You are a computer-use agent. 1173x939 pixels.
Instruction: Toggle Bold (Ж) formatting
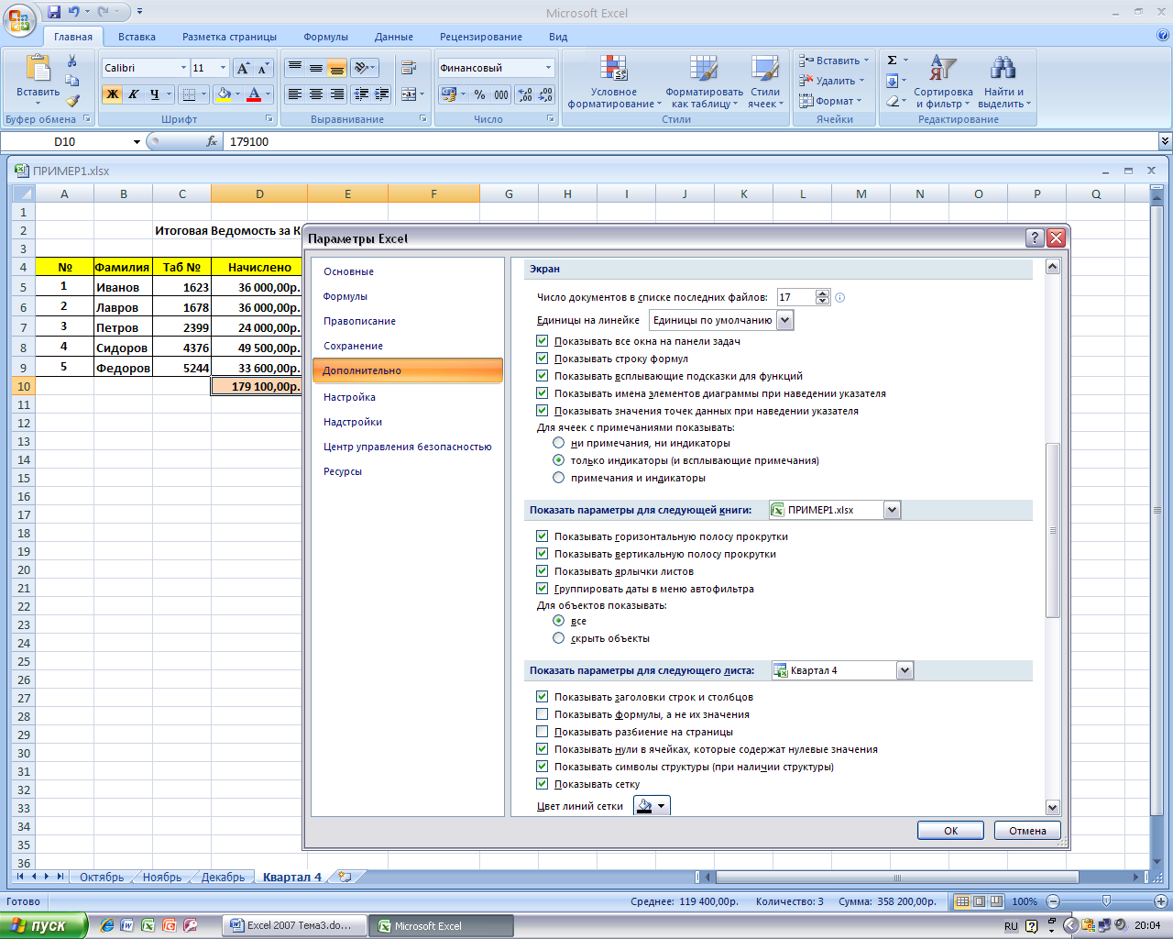click(112, 94)
